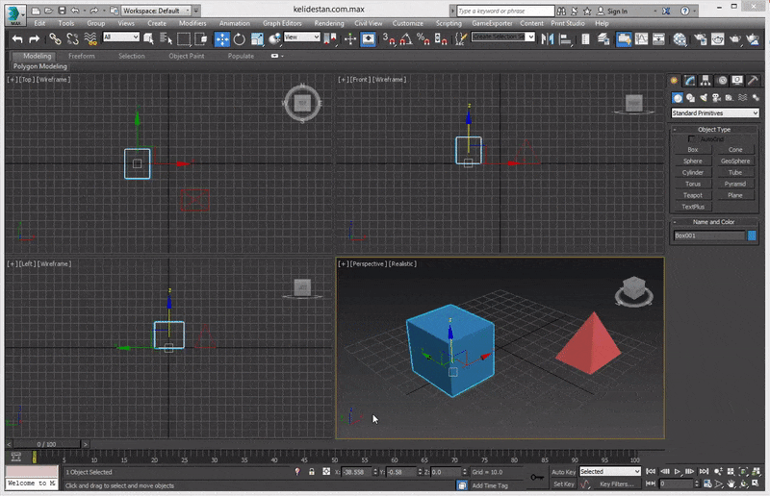The image size is (770, 496).
Task: Open the Rendering menu
Action: click(x=329, y=23)
